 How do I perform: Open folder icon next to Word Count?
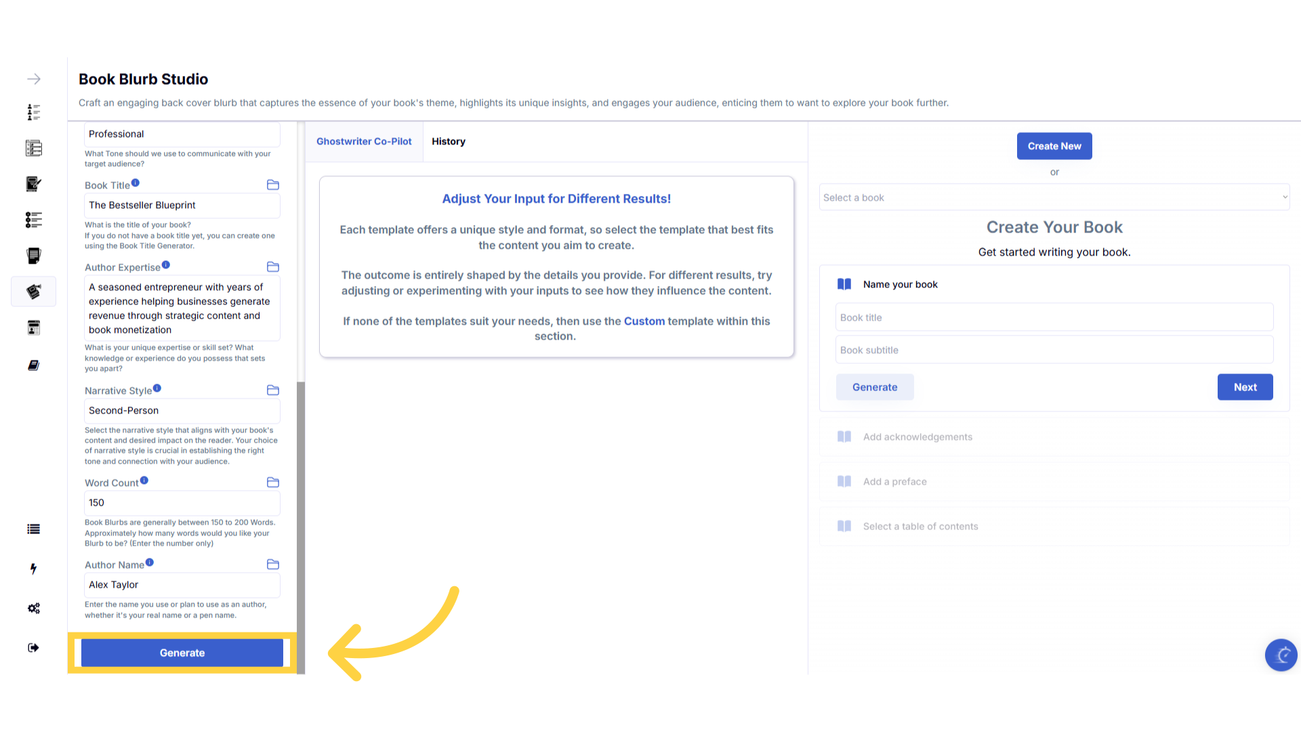[273, 483]
